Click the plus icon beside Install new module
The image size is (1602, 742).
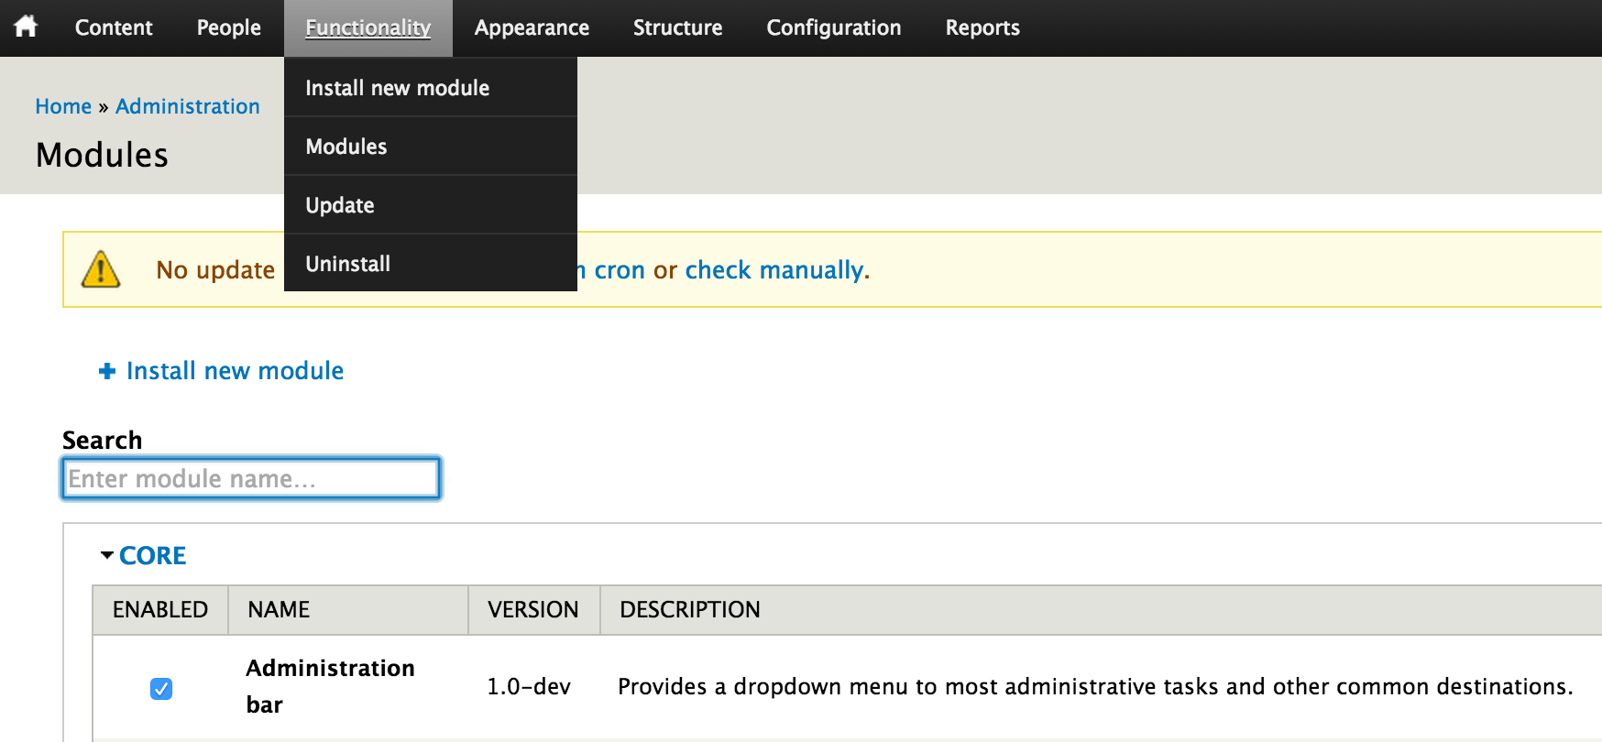[x=107, y=371]
